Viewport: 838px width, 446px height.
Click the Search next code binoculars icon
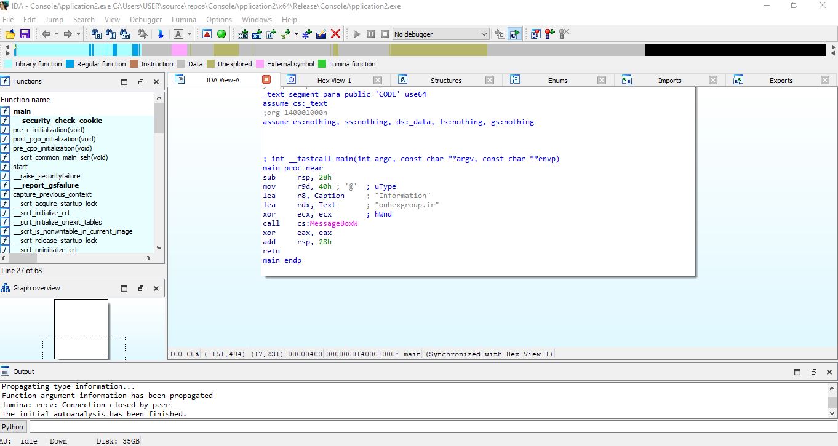(x=97, y=34)
